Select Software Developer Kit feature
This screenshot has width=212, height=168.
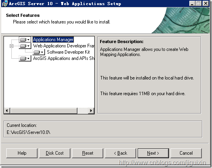coord(68,52)
